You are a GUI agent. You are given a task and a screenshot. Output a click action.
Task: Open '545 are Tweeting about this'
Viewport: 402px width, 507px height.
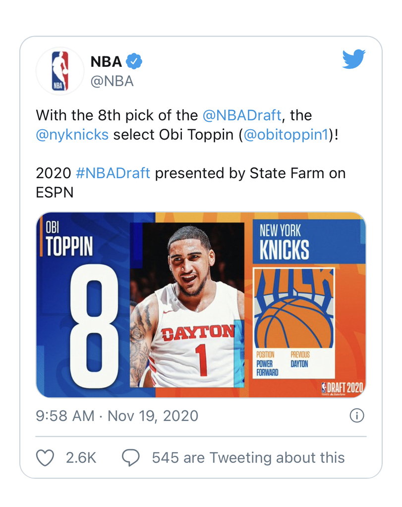tap(248, 458)
